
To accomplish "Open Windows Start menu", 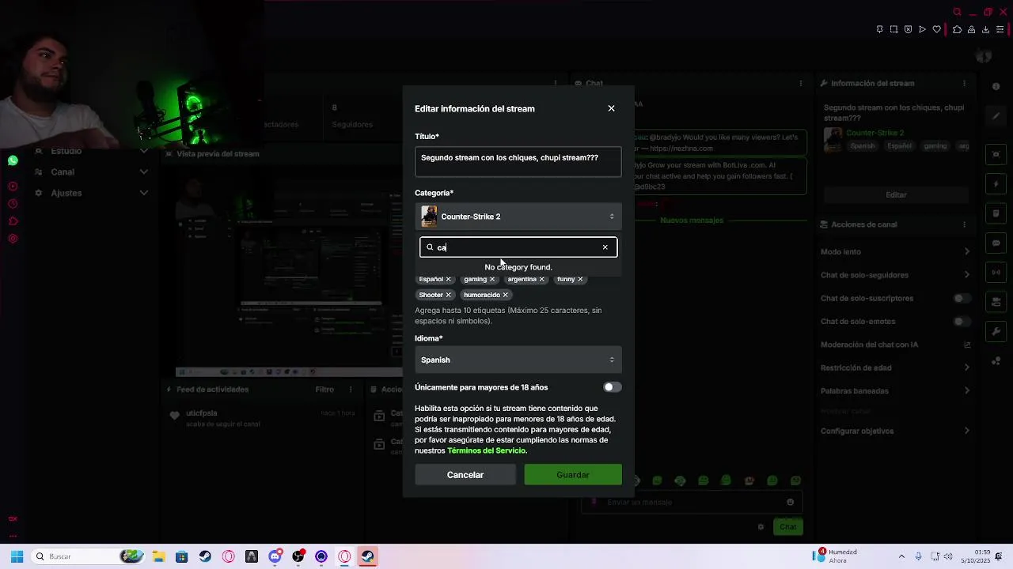I will click(x=17, y=556).
